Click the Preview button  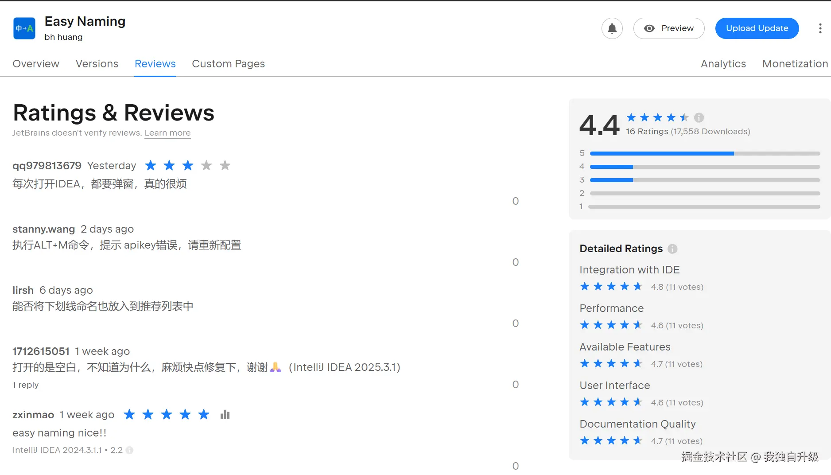point(669,28)
